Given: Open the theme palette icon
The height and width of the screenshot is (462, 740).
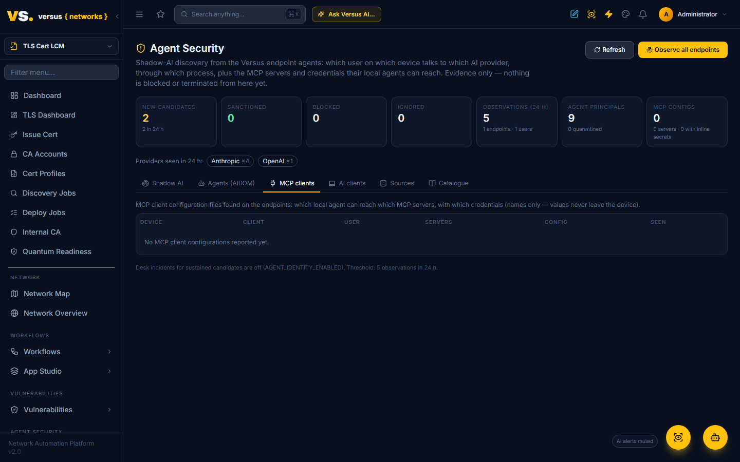Looking at the screenshot, I should 625,14.
